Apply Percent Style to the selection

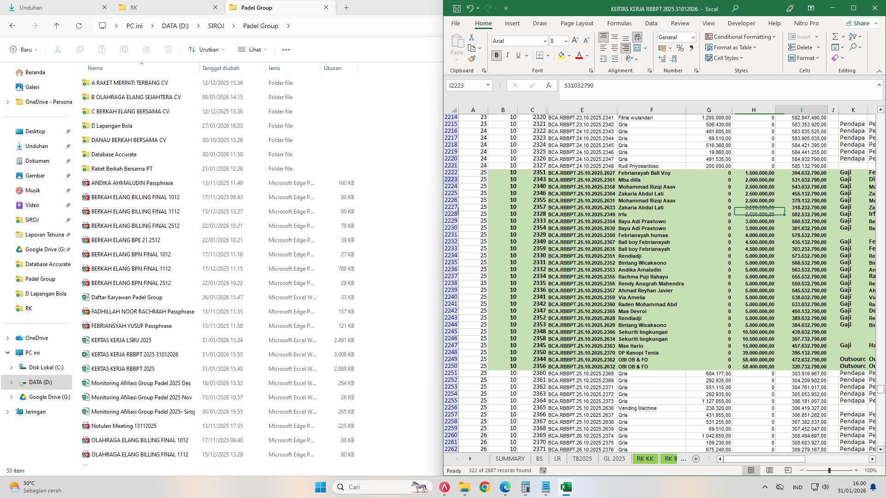click(x=680, y=47)
